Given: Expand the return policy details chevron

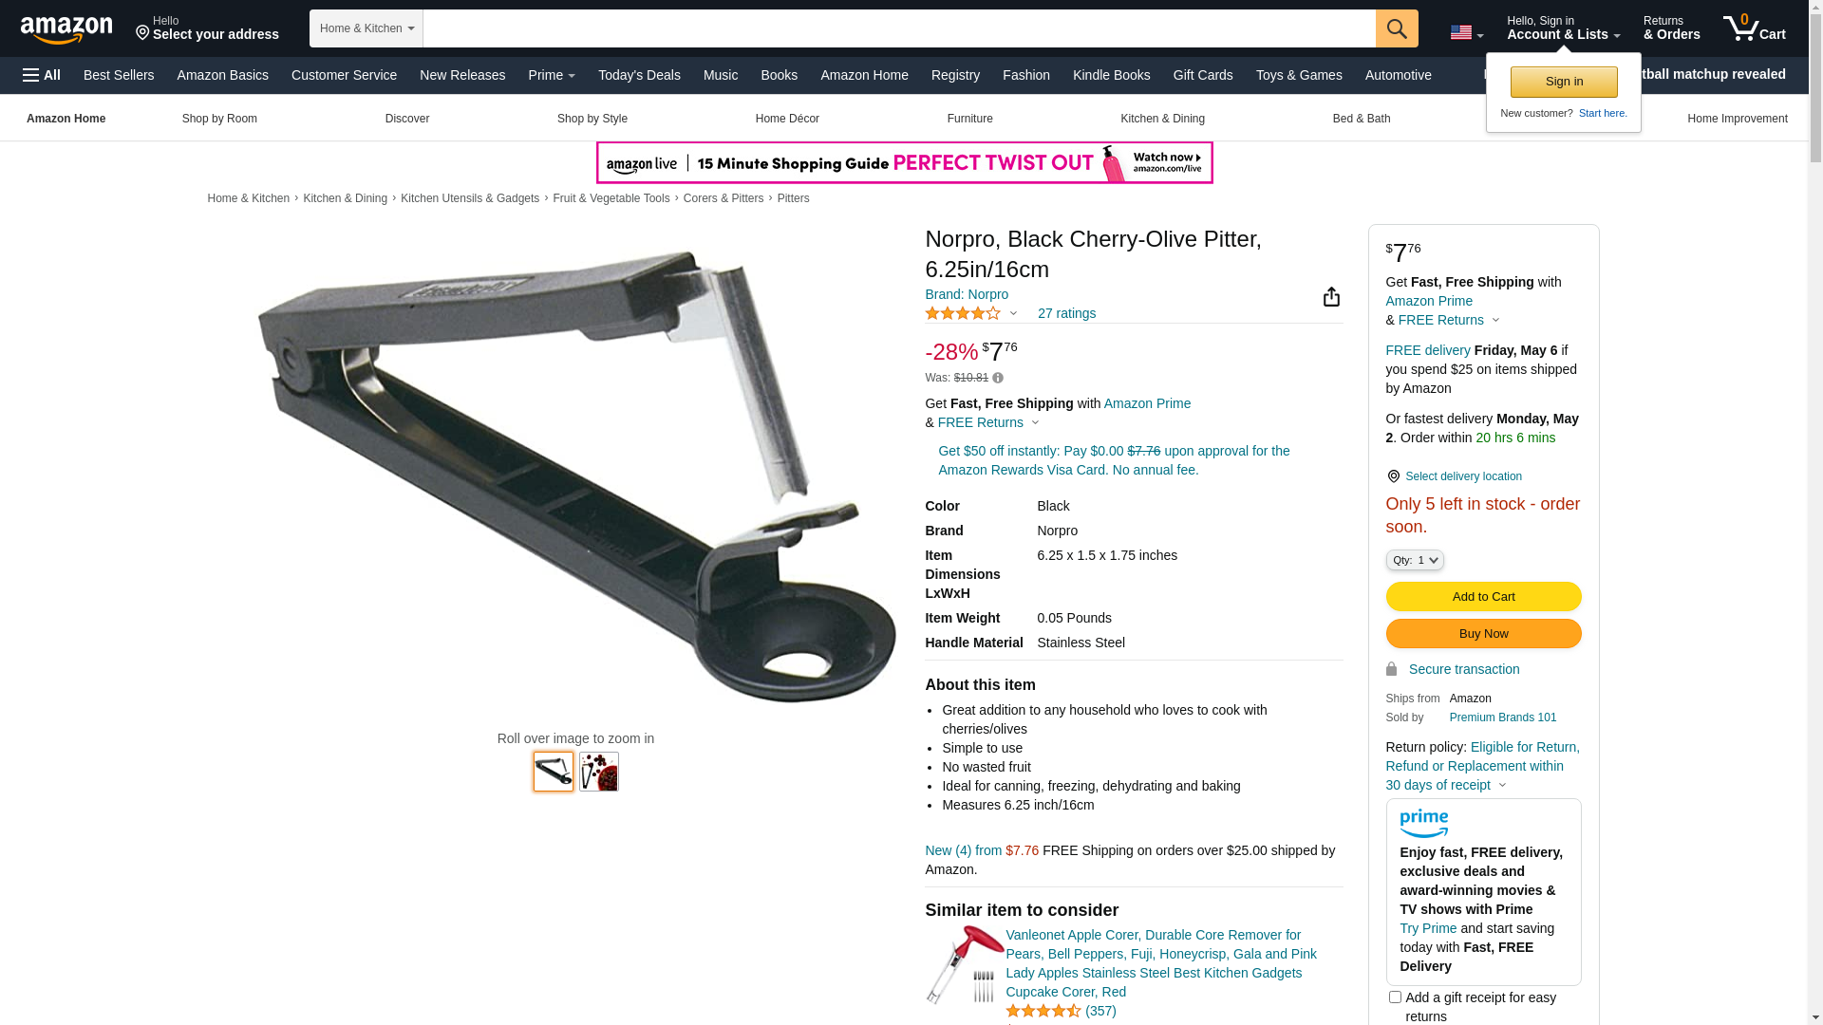Looking at the screenshot, I should click(1502, 785).
